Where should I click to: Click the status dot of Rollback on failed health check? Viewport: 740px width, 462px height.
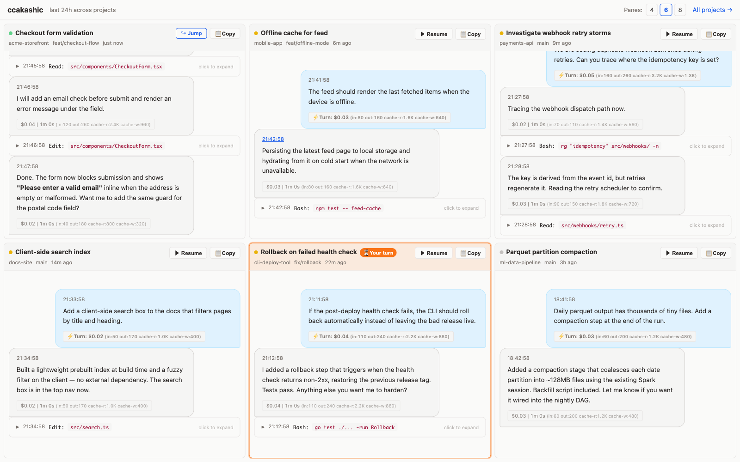tap(256, 252)
